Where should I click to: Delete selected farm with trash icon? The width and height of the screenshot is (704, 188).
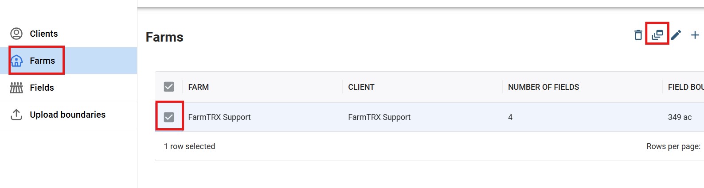click(x=638, y=35)
